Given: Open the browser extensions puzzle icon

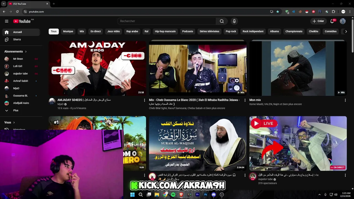Looking at the screenshot, I should pos(333,12).
